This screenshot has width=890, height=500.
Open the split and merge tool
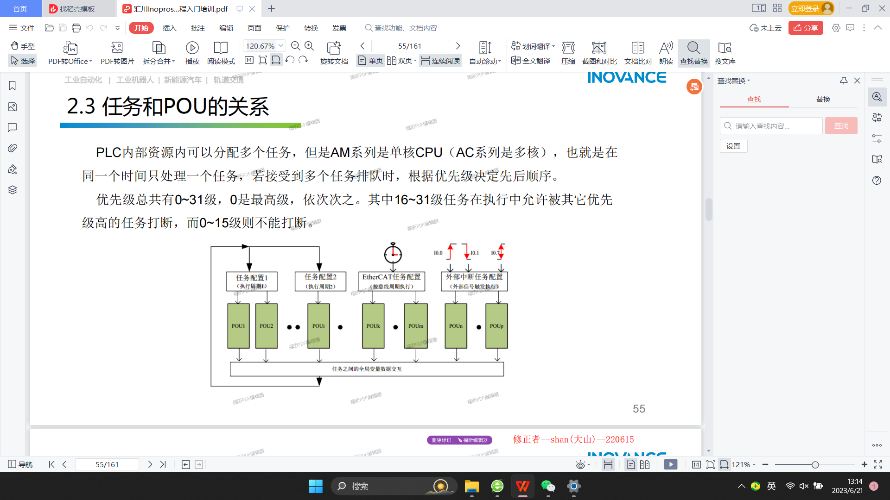(159, 53)
